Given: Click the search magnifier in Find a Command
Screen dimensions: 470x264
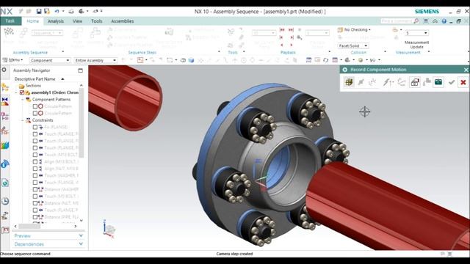Looking at the screenshot, I should pyautogui.click(x=416, y=21).
